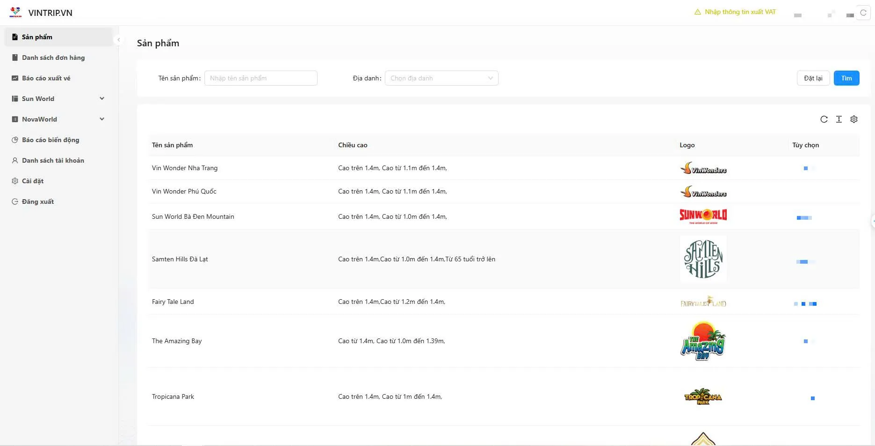This screenshot has width=875, height=446.
Task: Click the VINTRIP.VN logo icon
Action: click(x=15, y=13)
